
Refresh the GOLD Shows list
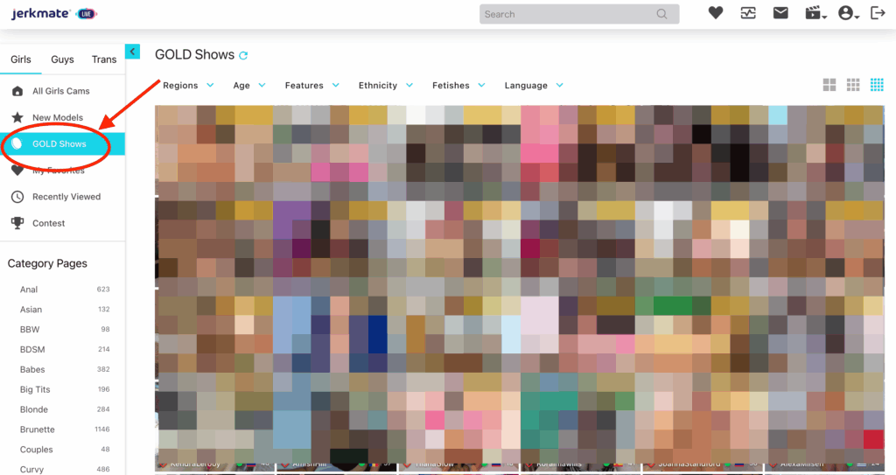(244, 55)
